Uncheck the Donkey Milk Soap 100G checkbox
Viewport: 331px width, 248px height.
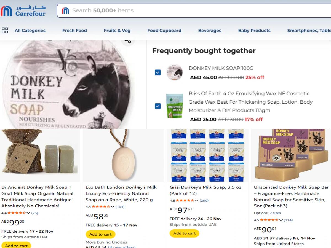coord(158,72)
